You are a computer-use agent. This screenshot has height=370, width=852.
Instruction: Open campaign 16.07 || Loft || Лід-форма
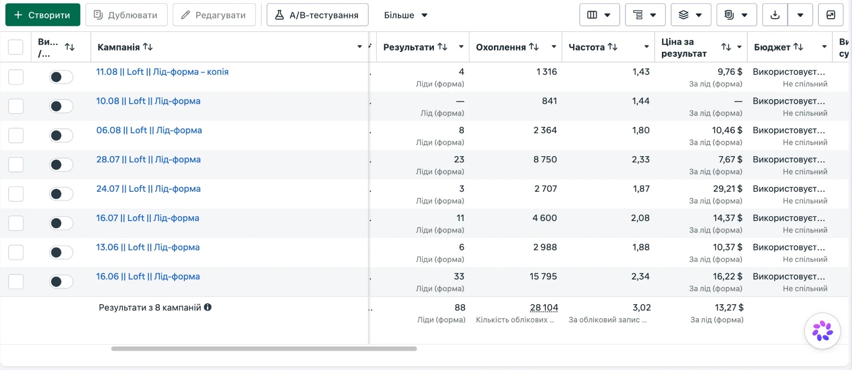pos(147,218)
